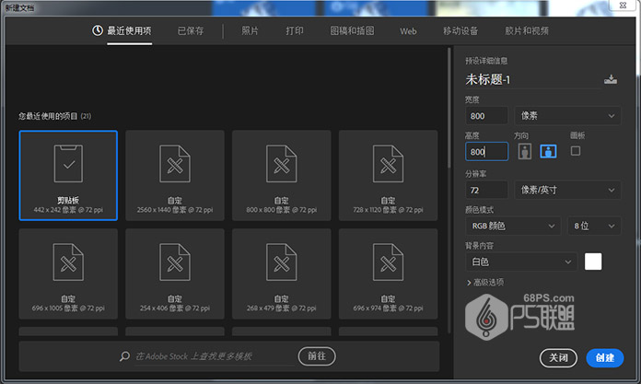Open the 白色 background contents dropdown
641x384 pixels.
pyautogui.click(x=521, y=262)
